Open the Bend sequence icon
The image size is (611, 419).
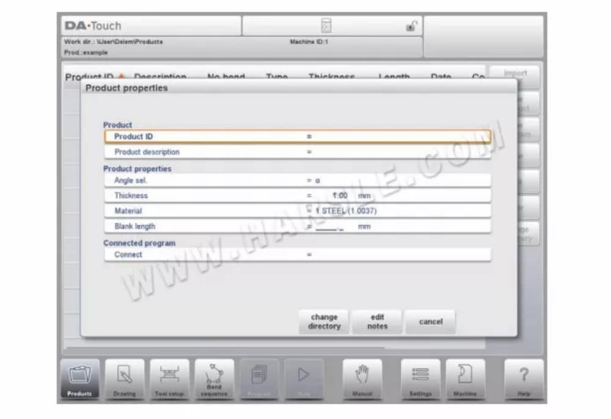tap(214, 379)
